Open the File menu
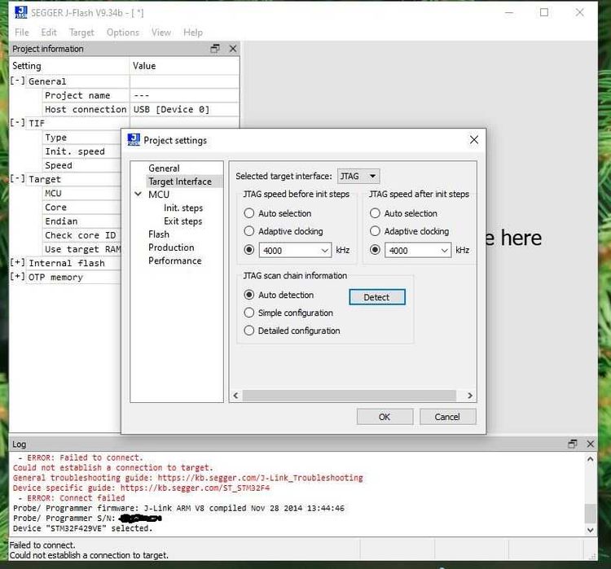The width and height of the screenshot is (611, 569). pos(22,33)
